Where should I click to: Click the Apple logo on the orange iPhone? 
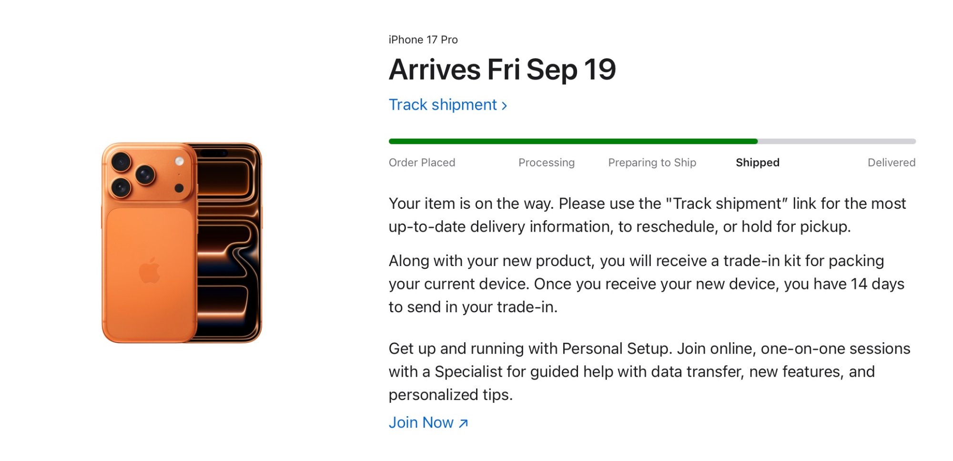point(149,271)
